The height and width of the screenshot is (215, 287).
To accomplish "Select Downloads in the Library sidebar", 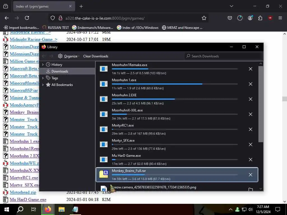I will pyautogui.click(x=67, y=71).
